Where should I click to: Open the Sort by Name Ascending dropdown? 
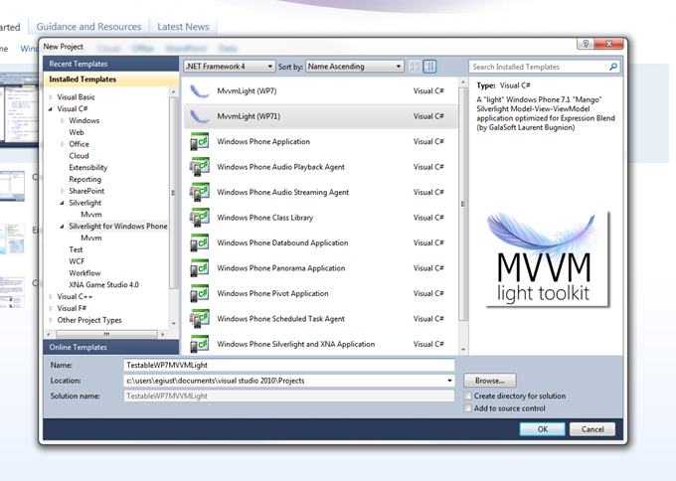(x=354, y=67)
